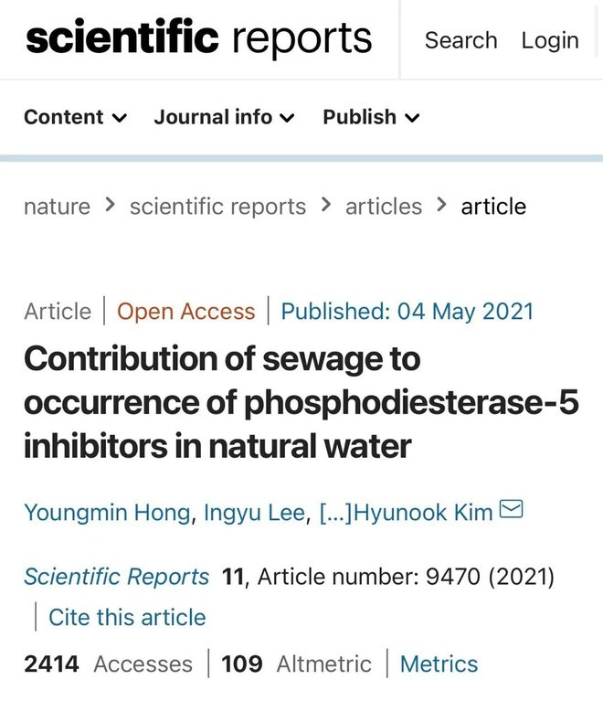Select the articles breadcrumb link
This screenshot has height=722, width=603.
[384, 207]
